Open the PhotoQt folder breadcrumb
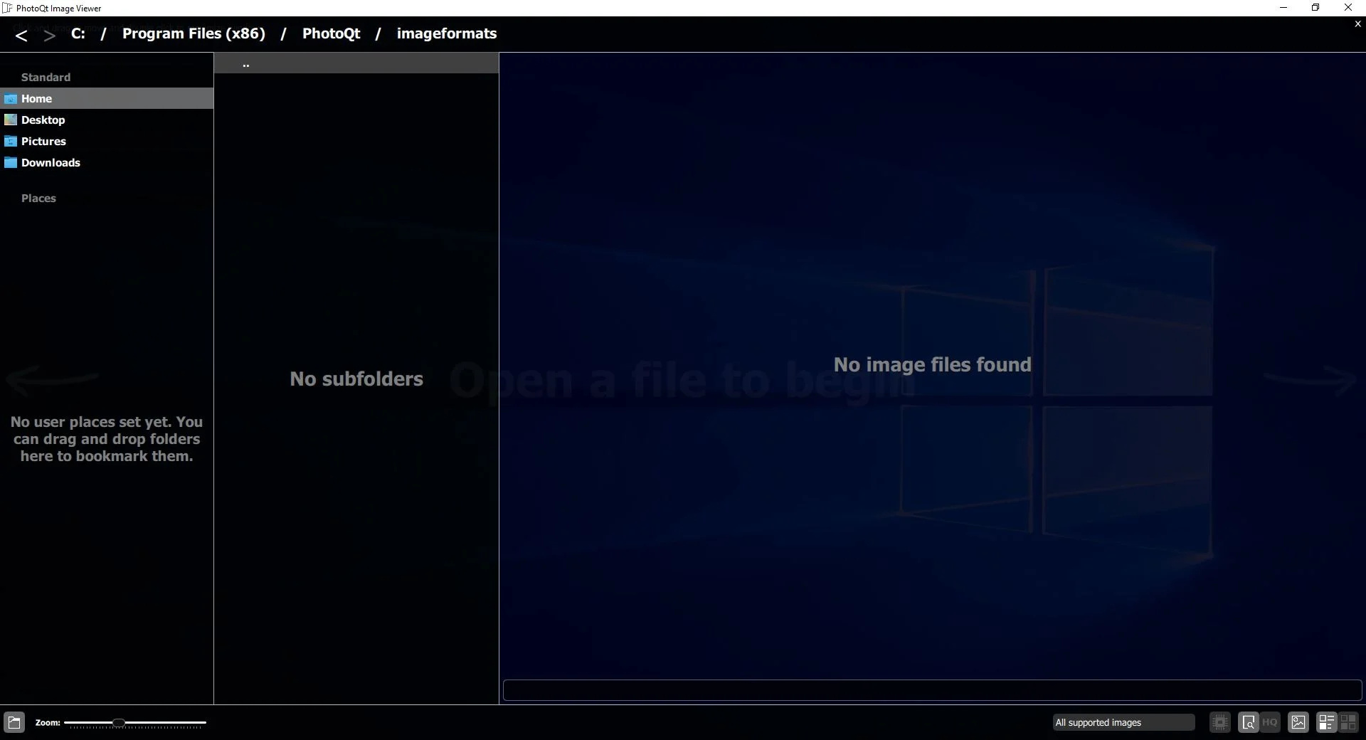Image resolution: width=1366 pixels, height=740 pixels. (x=331, y=33)
